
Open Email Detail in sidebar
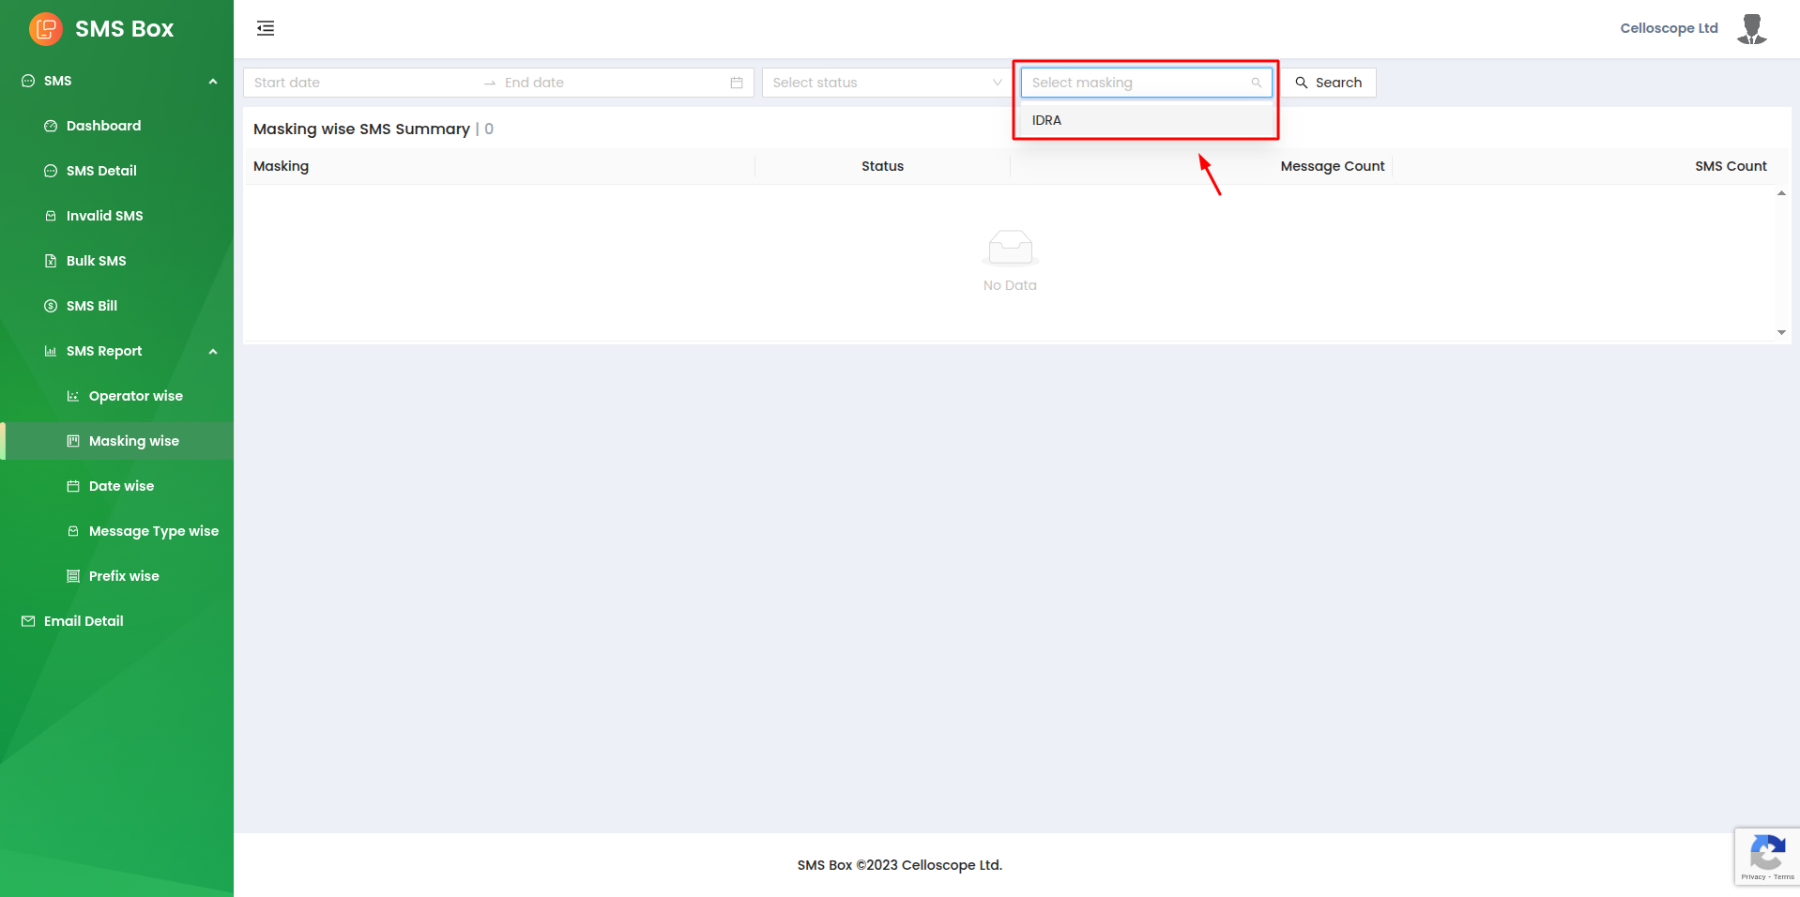(x=84, y=621)
